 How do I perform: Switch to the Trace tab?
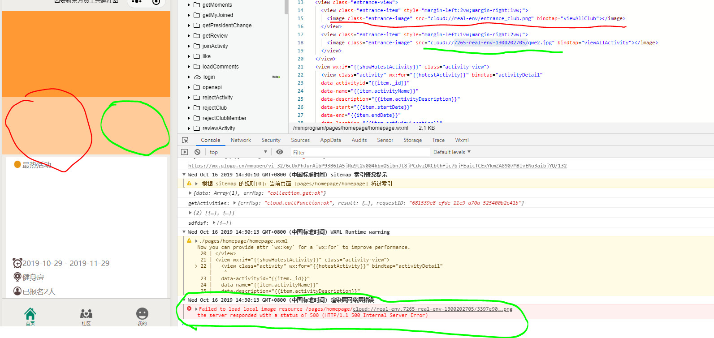tap(438, 140)
